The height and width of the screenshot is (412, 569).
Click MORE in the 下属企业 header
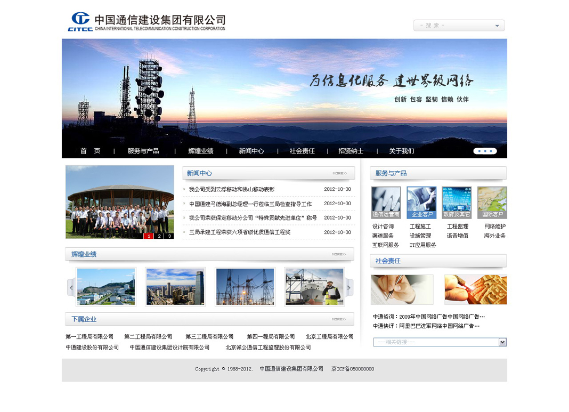coord(339,319)
